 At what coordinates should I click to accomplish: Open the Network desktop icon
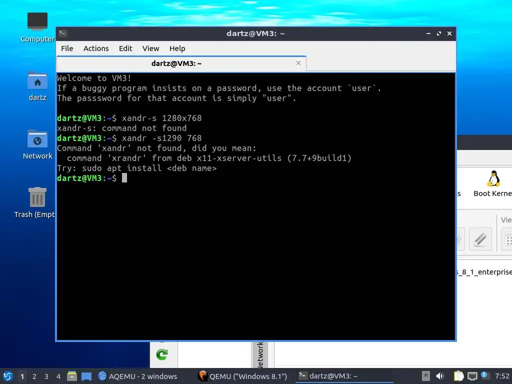[37, 144]
